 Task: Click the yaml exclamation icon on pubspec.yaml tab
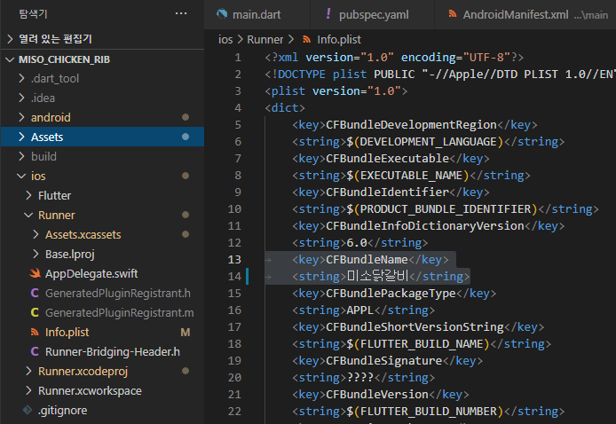point(328,13)
